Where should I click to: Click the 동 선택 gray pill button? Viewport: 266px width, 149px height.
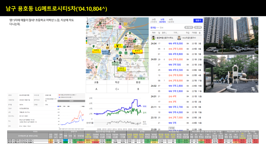pos(198,27)
